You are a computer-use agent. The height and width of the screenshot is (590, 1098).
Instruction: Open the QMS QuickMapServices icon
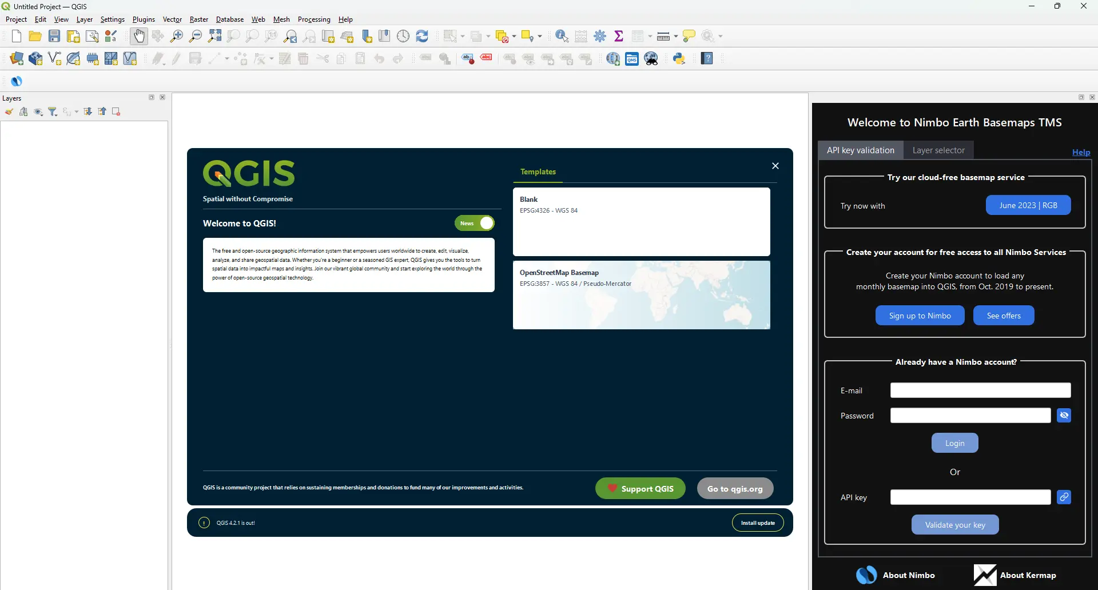click(632, 58)
